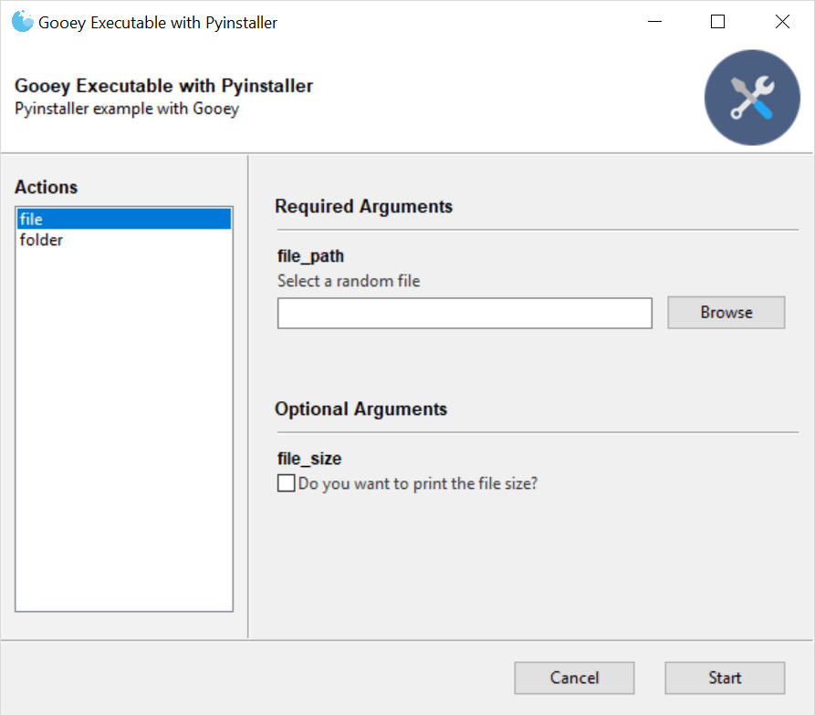815x715 pixels.
Task: Click the "Required Arguments" section header
Action: 363,206
